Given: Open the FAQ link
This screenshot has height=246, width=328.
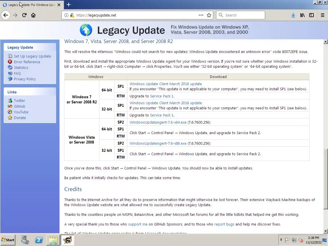Looking at the screenshot, I should 17,73.
